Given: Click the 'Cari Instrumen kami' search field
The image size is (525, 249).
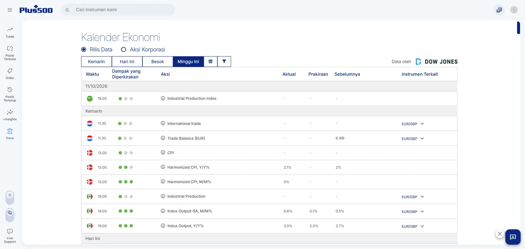Looking at the screenshot, I should 118,10.
